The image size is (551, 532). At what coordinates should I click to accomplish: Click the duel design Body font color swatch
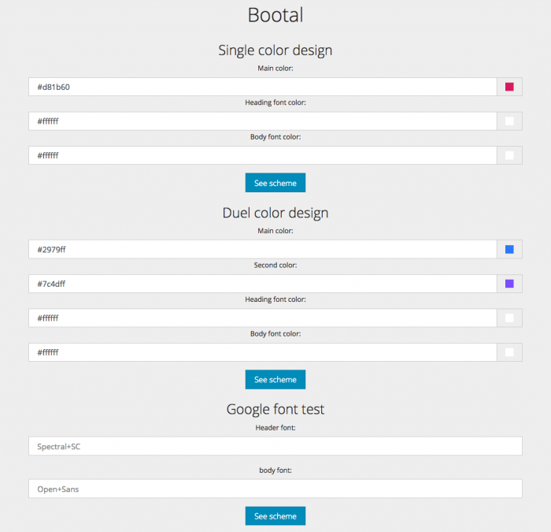coord(509,352)
